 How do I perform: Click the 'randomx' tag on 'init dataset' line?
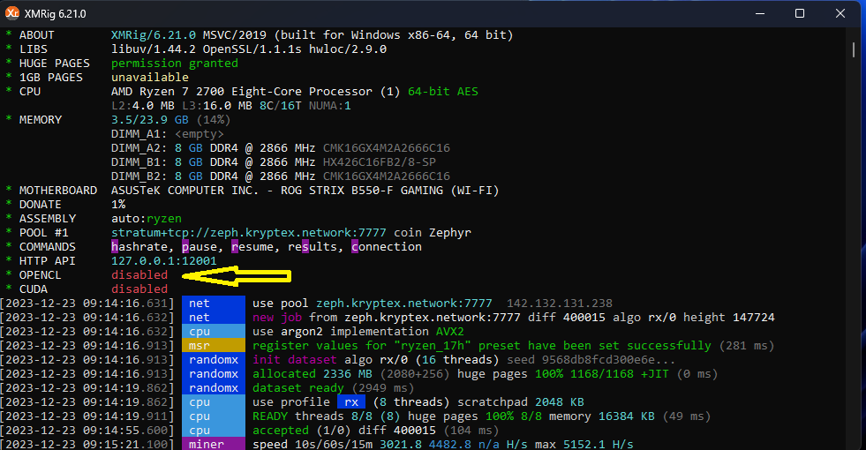click(x=213, y=359)
